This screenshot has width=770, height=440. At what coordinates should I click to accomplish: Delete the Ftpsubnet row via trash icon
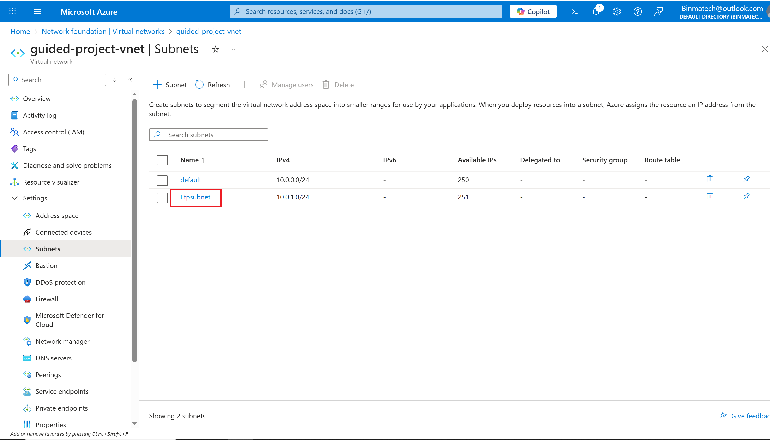click(x=710, y=197)
